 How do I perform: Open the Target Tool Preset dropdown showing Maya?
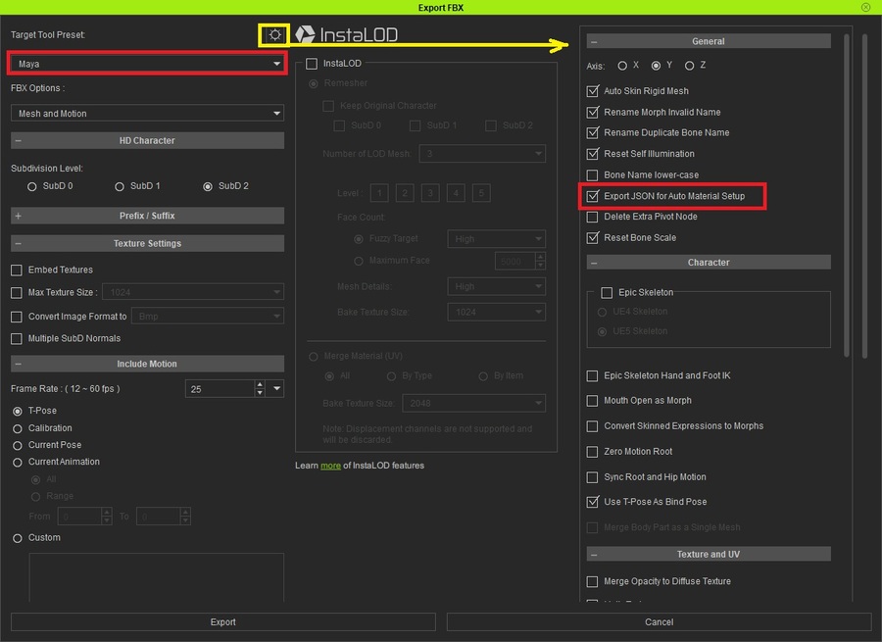click(x=146, y=64)
